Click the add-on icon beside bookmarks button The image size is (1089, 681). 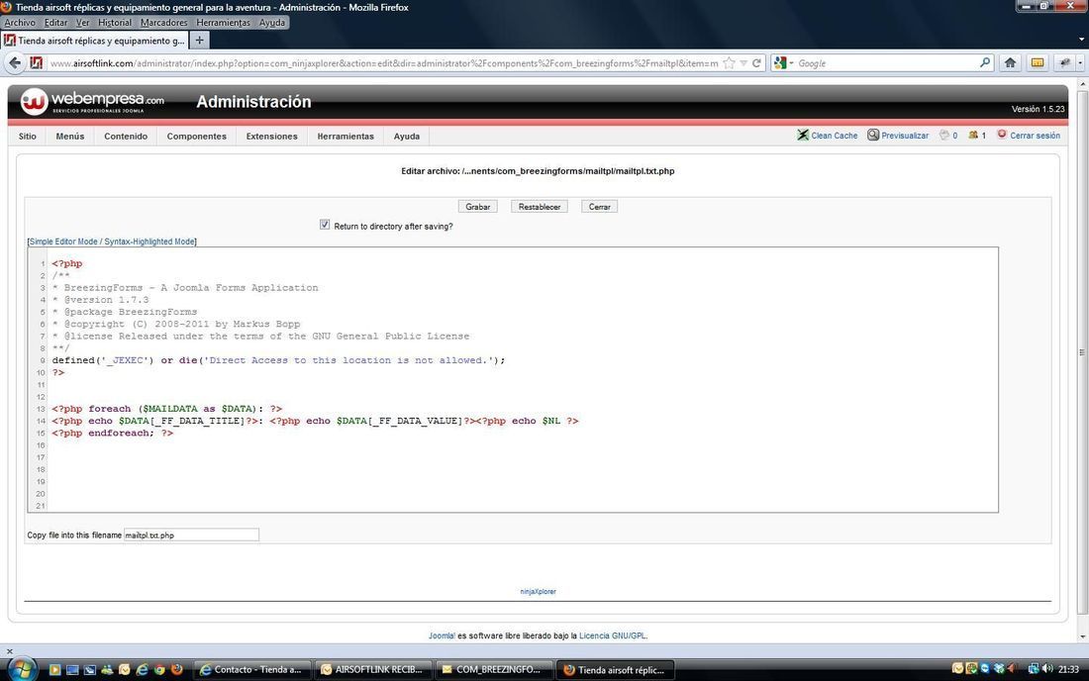1064,63
